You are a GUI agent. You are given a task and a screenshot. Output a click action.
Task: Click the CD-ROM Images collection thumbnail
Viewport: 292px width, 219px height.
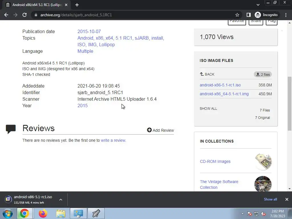click(263, 161)
